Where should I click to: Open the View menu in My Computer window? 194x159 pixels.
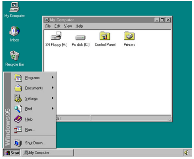point(68,26)
